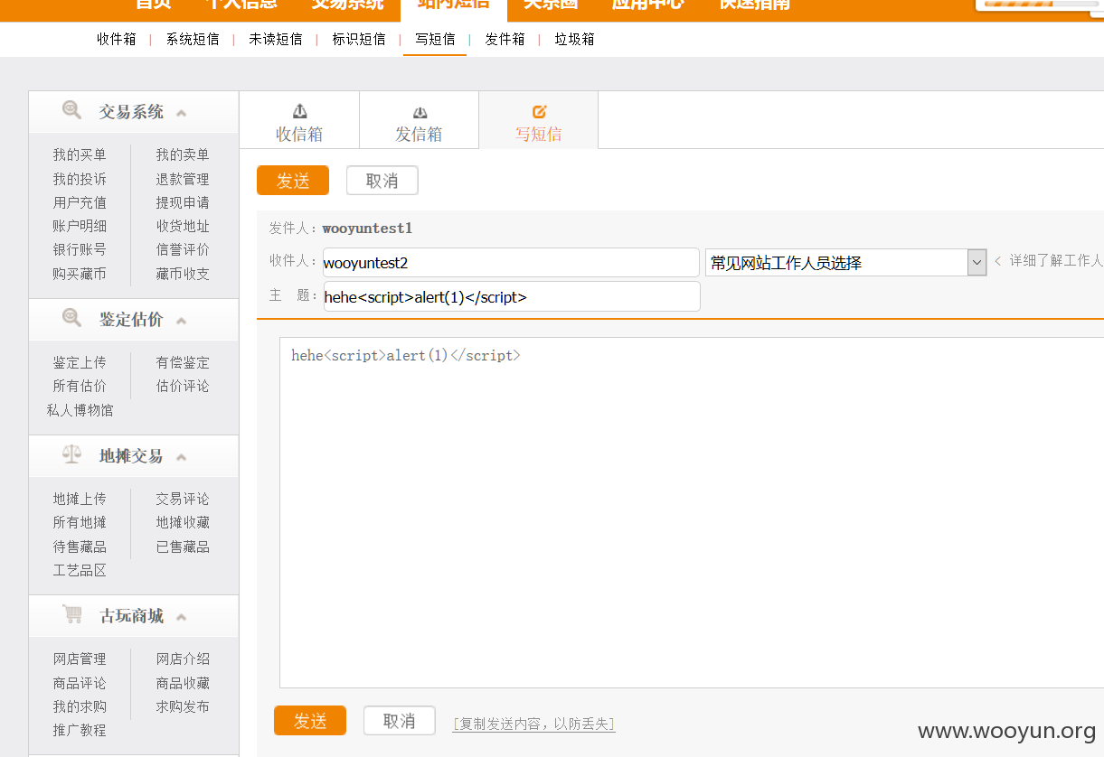This screenshot has height=757, width=1104.
Task: Click the balance scale icon beside 地摊交易
Action: [71, 454]
